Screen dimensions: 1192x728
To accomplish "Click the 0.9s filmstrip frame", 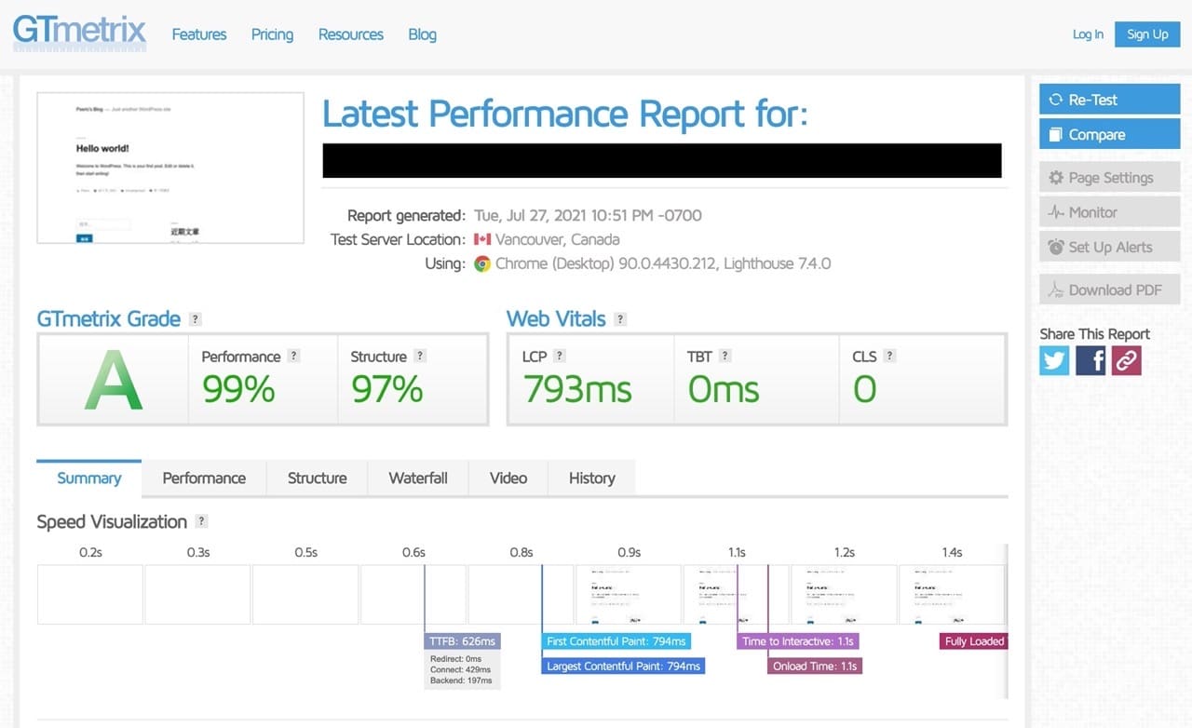I will point(629,594).
